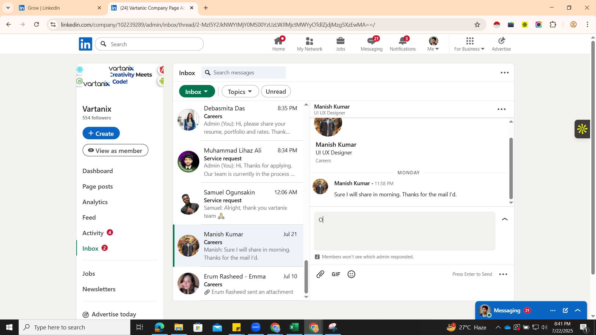This screenshot has height=335, width=596.
Task: Click the Search messages field
Action: 244,73
